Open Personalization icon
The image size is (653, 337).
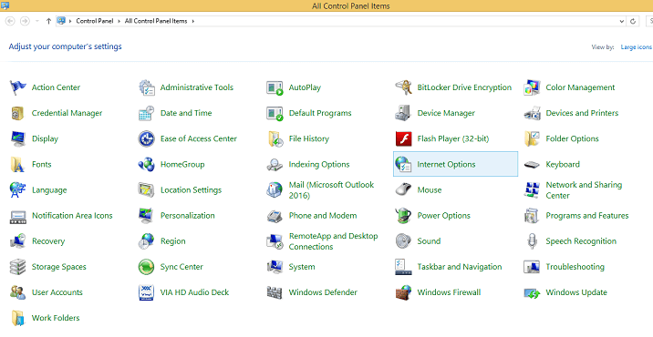pos(147,216)
